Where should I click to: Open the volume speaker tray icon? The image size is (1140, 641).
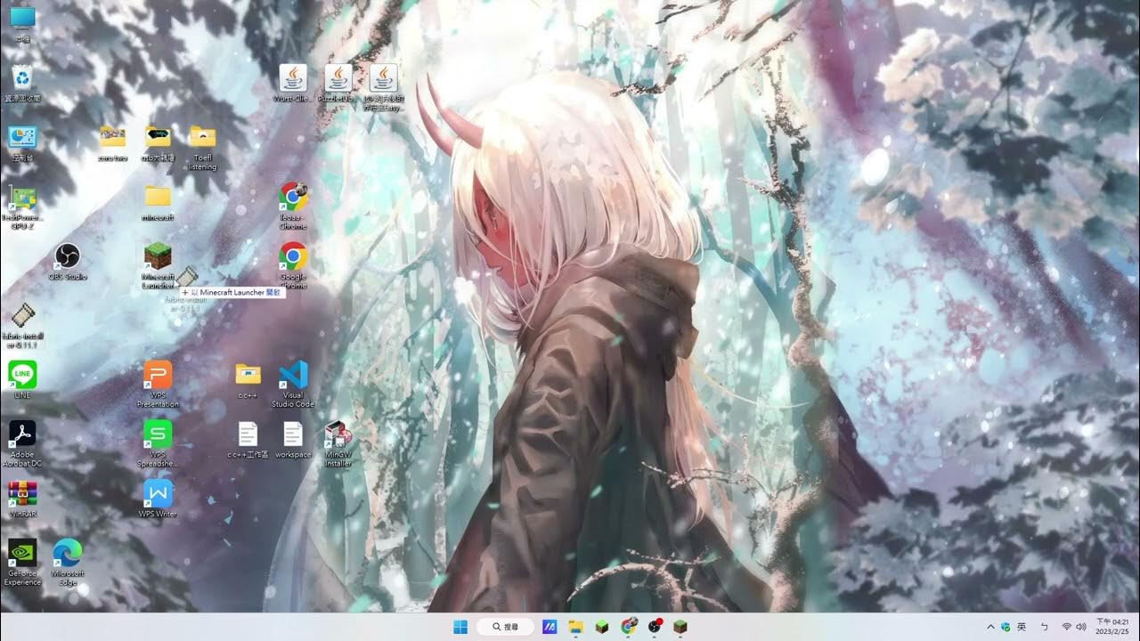coord(1081,627)
